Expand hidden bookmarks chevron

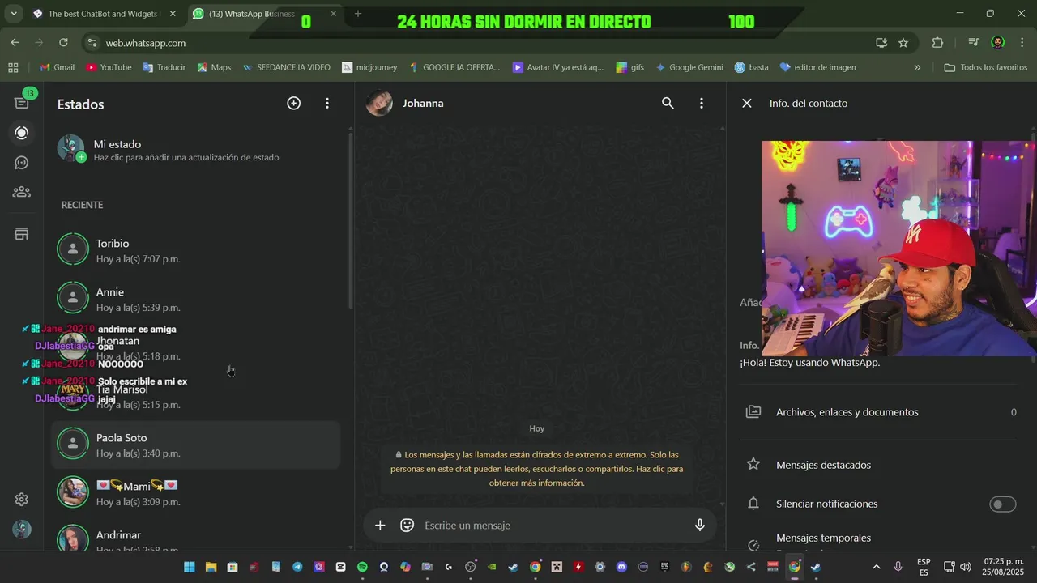tap(917, 67)
